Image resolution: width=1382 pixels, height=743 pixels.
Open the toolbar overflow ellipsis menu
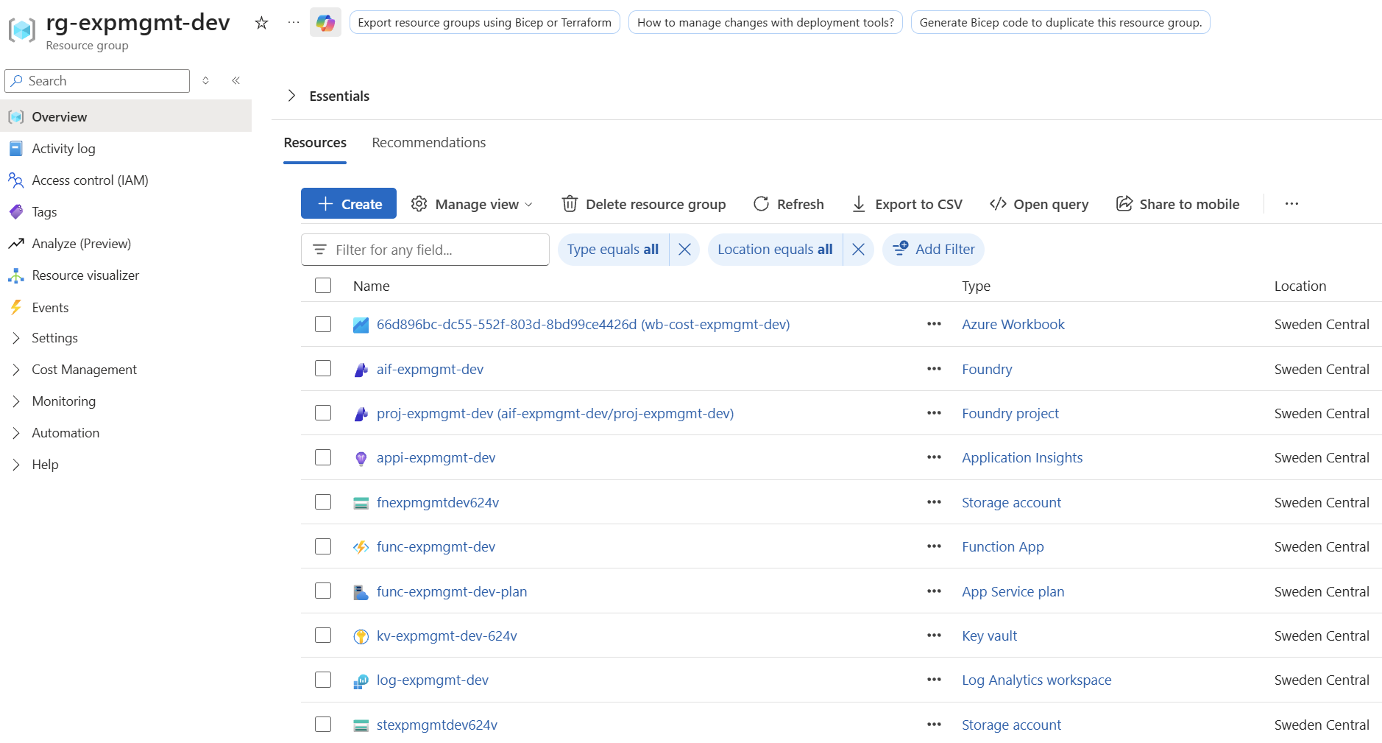point(1291,204)
